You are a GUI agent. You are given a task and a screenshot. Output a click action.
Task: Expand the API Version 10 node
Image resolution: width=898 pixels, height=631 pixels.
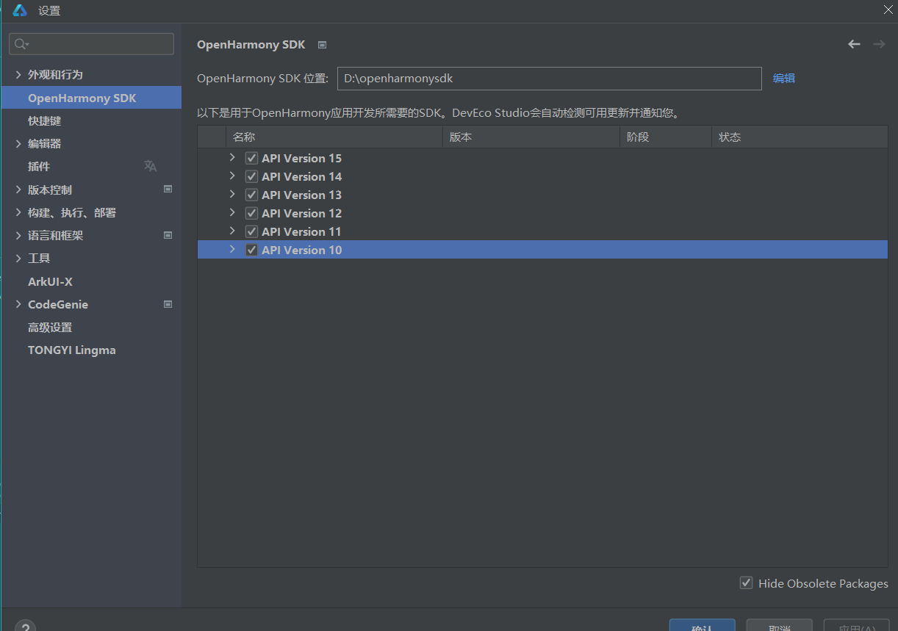(232, 249)
